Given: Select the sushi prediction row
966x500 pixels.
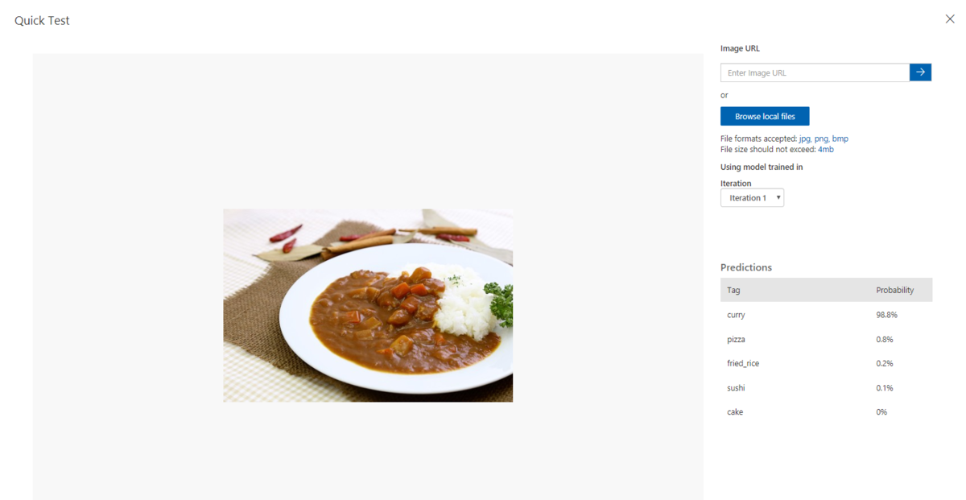Looking at the screenshot, I should tap(826, 387).
